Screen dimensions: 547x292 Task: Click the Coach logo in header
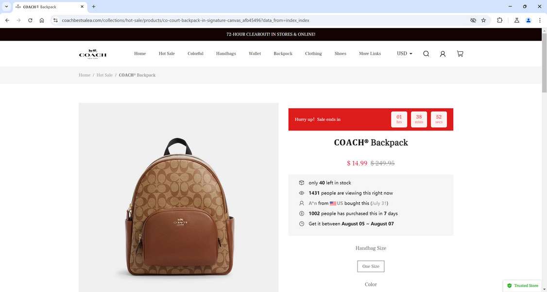pyautogui.click(x=93, y=54)
